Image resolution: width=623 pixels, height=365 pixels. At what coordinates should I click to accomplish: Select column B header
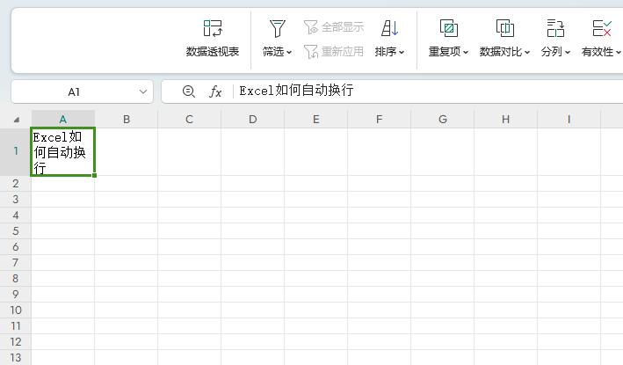tap(127, 120)
